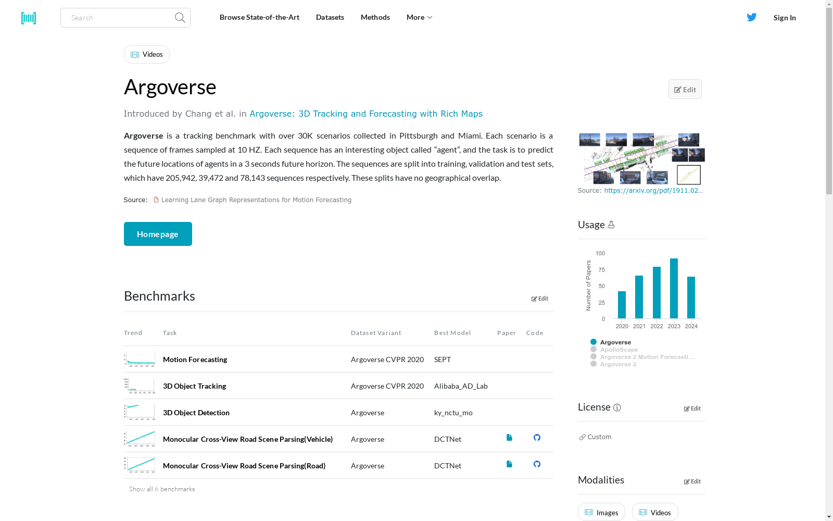Image resolution: width=833 pixels, height=521 pixels.
Task: Open 3D Object Tracking task
Action: [194, 386]
